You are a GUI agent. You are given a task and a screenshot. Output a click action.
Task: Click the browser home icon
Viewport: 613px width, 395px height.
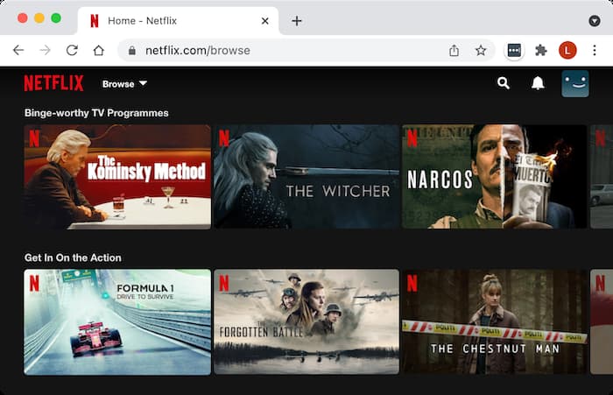[98, 50]
